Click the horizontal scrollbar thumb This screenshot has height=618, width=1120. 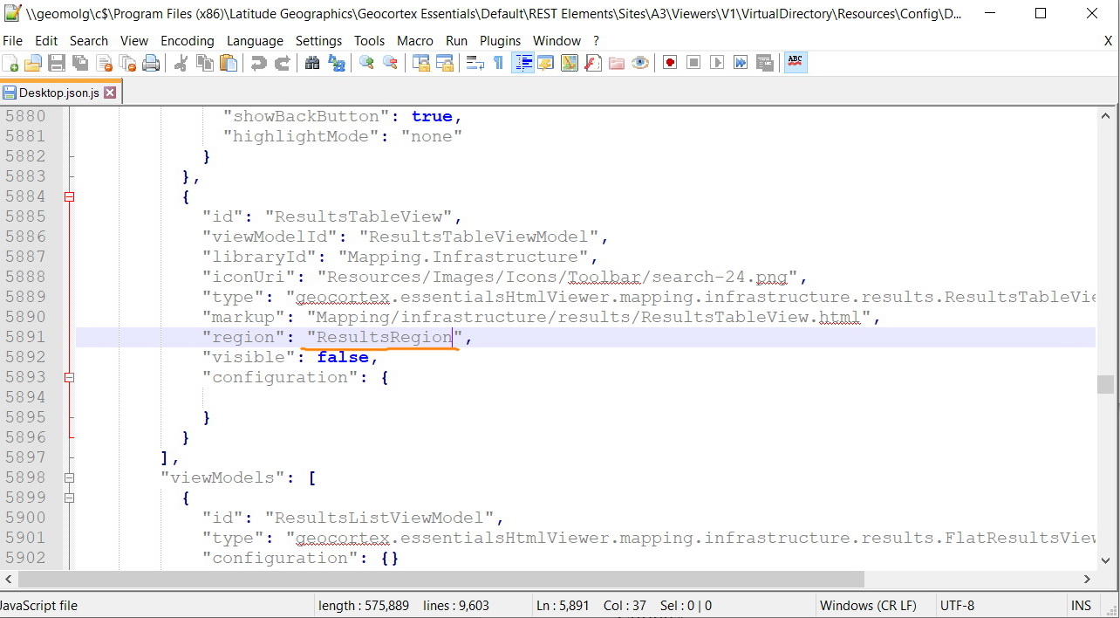click(440, 579)
